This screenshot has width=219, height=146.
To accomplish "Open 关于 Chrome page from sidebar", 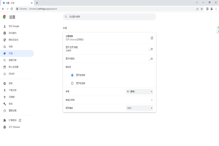I will click(14, 127).
